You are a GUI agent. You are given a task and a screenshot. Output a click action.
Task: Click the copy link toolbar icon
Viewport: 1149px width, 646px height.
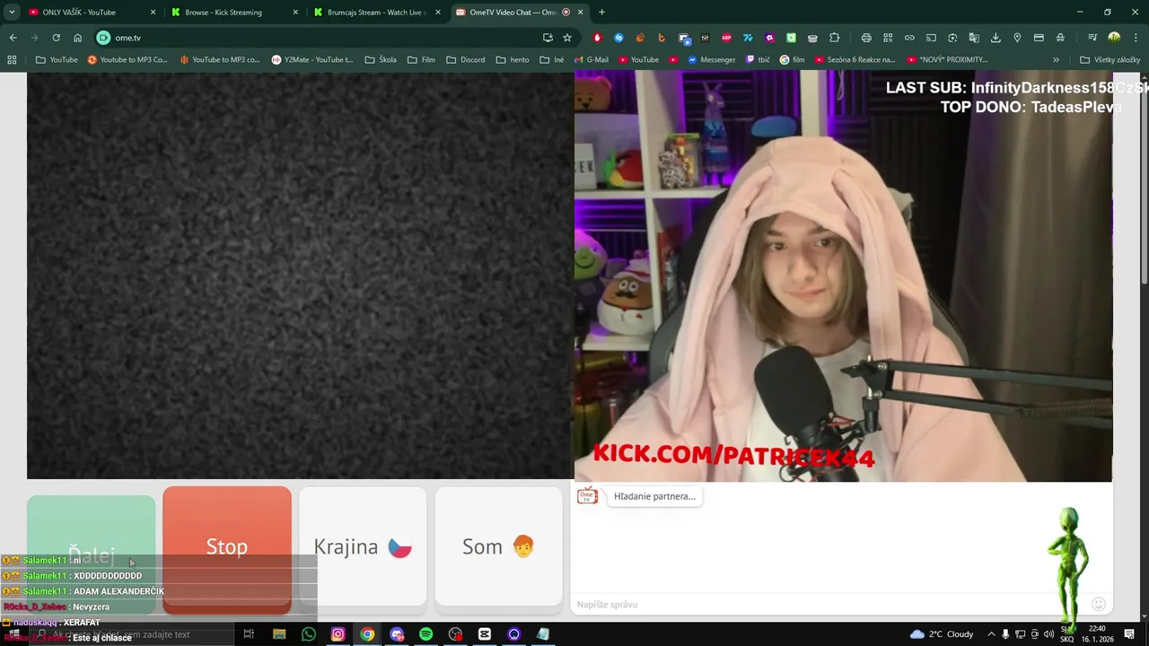pos(909,38)
